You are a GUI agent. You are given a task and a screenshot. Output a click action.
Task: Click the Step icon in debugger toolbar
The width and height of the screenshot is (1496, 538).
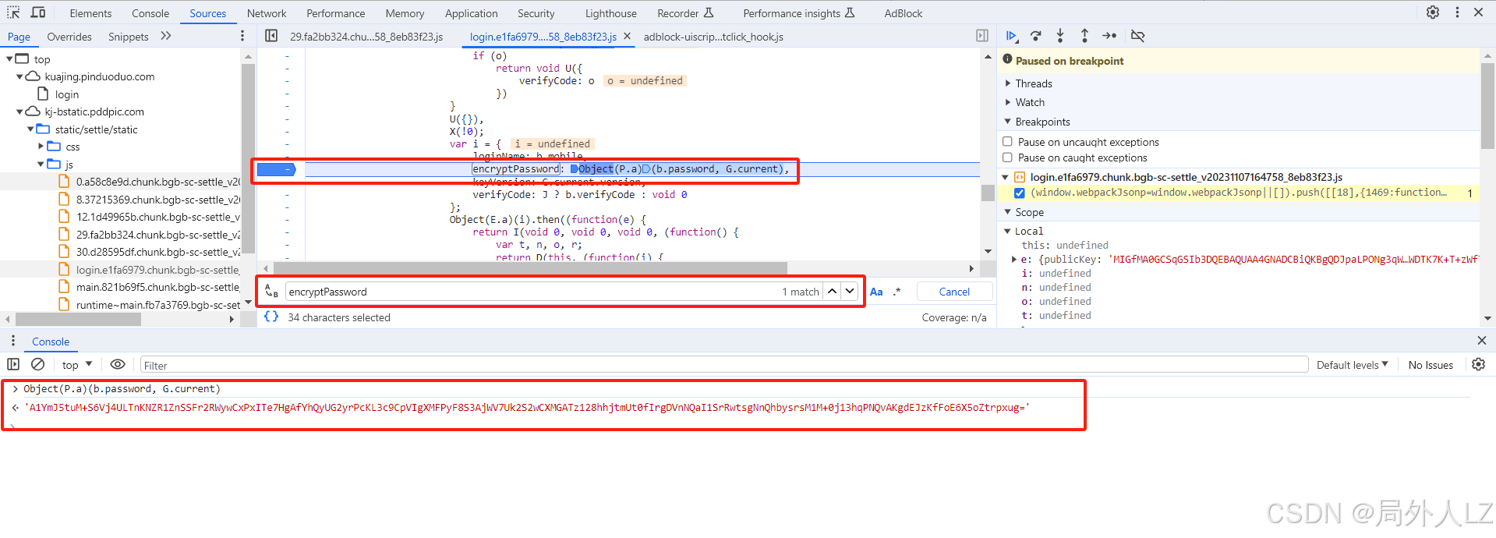pos(1109,36)
